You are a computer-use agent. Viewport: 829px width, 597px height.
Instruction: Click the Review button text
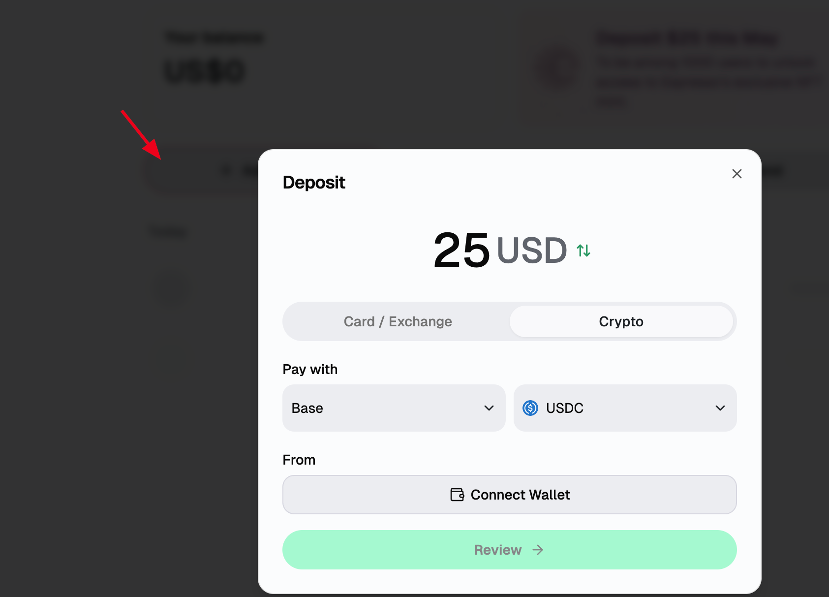tap(497, 550)
